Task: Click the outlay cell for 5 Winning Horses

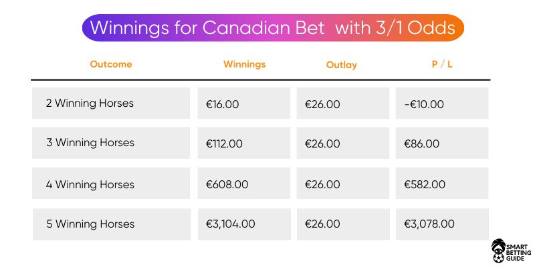Action: (x=343, y=224)
